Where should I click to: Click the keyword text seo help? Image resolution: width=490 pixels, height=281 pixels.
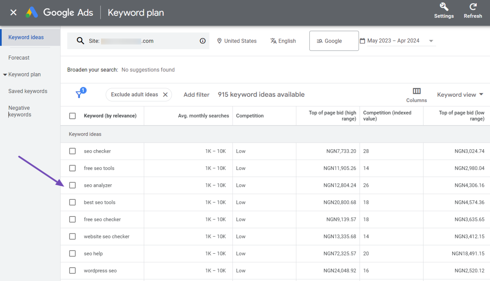(93, 254)
